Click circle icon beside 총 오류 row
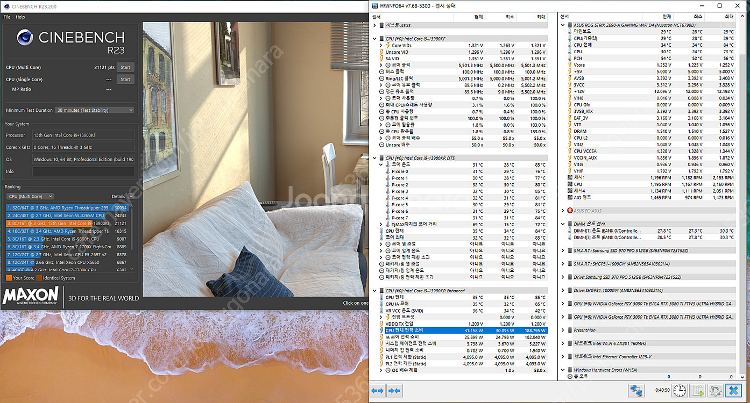The image size is (750, 403). (x=570, y=376)
